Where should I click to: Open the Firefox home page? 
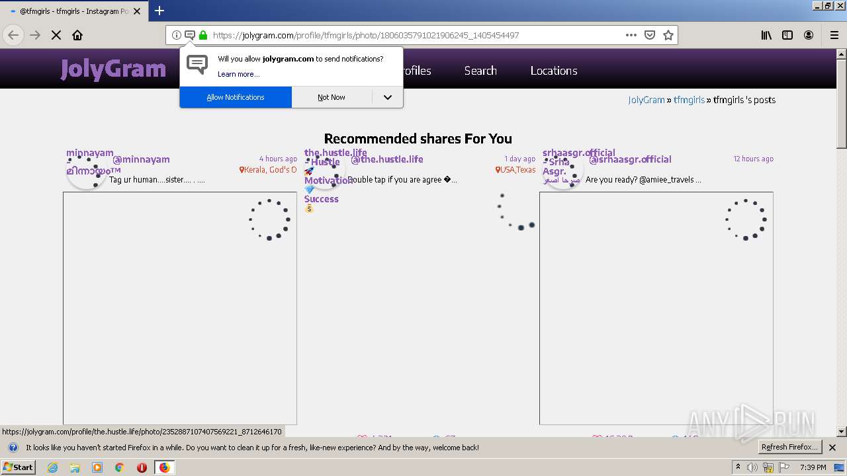(77, 35)
